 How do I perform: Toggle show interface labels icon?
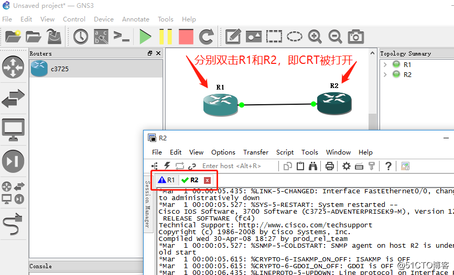click(x=101, y=37)
